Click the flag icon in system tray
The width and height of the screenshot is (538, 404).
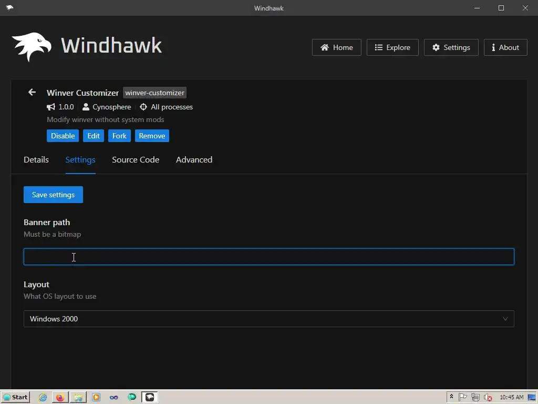462,397
